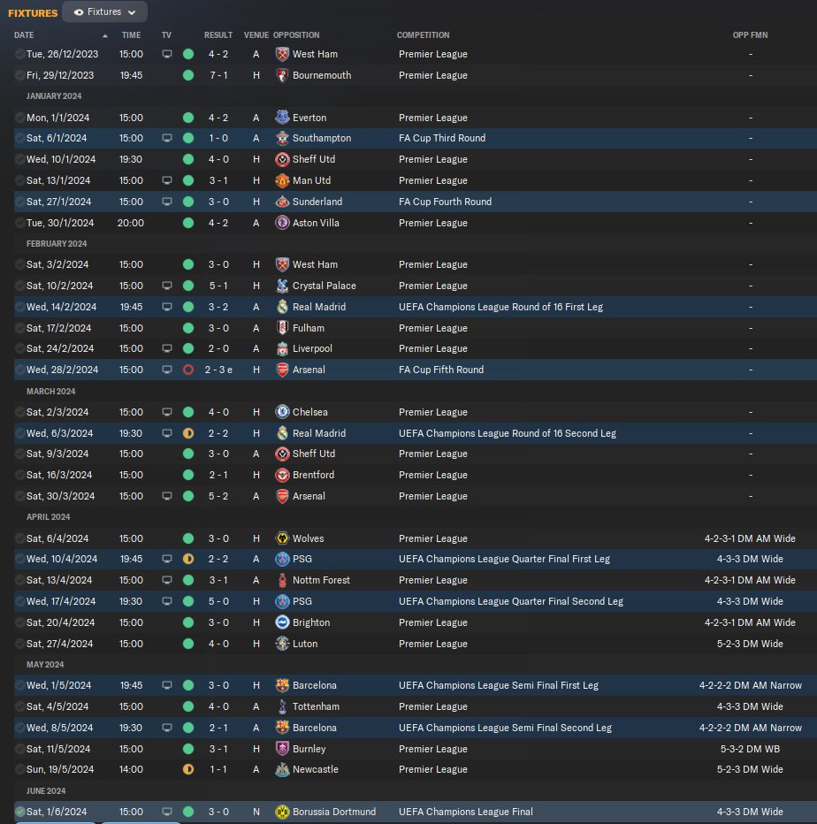Click the Barcelona badge on 1/5/2024
This screenshot has width=817, height=824.
[282, 686]
